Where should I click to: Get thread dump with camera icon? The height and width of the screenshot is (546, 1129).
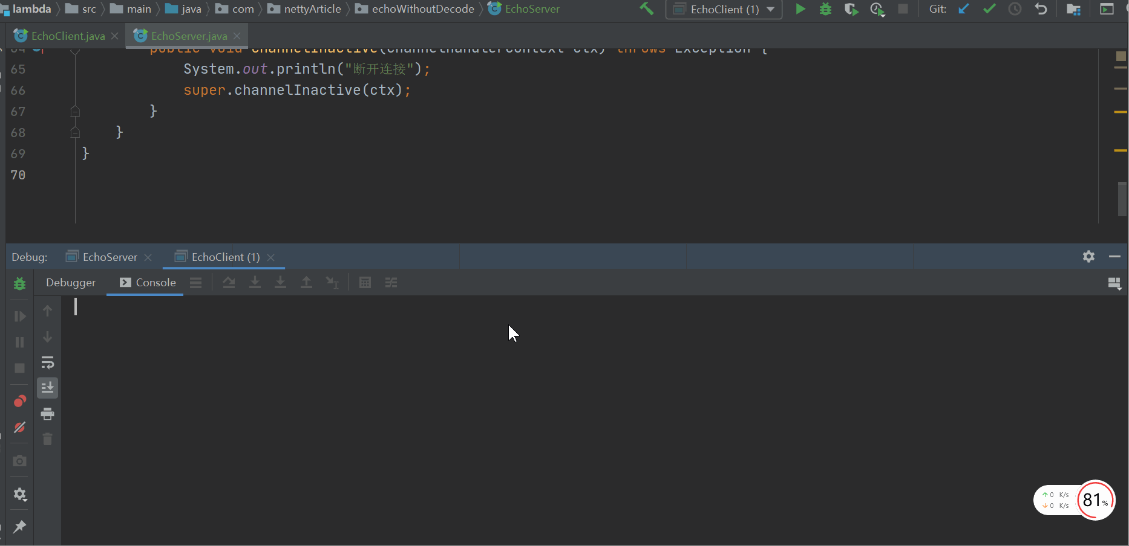pos(19,461)
